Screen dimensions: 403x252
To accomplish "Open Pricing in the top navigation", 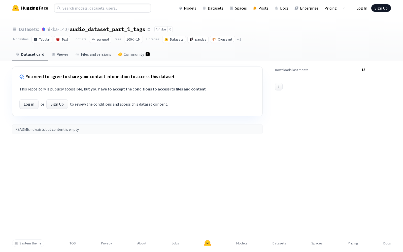I will pos(330,8).
